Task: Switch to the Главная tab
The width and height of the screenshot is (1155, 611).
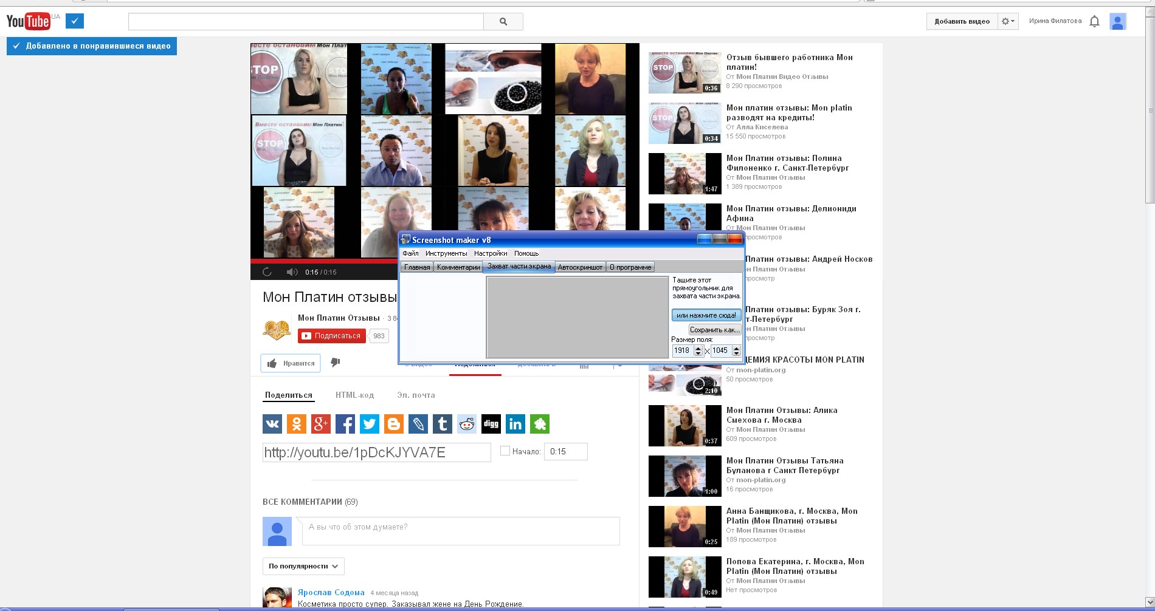Action: 417,267
